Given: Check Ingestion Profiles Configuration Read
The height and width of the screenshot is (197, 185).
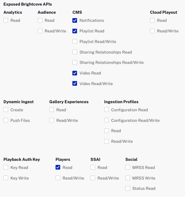Looking at the screenshot, I should (106, 110).
